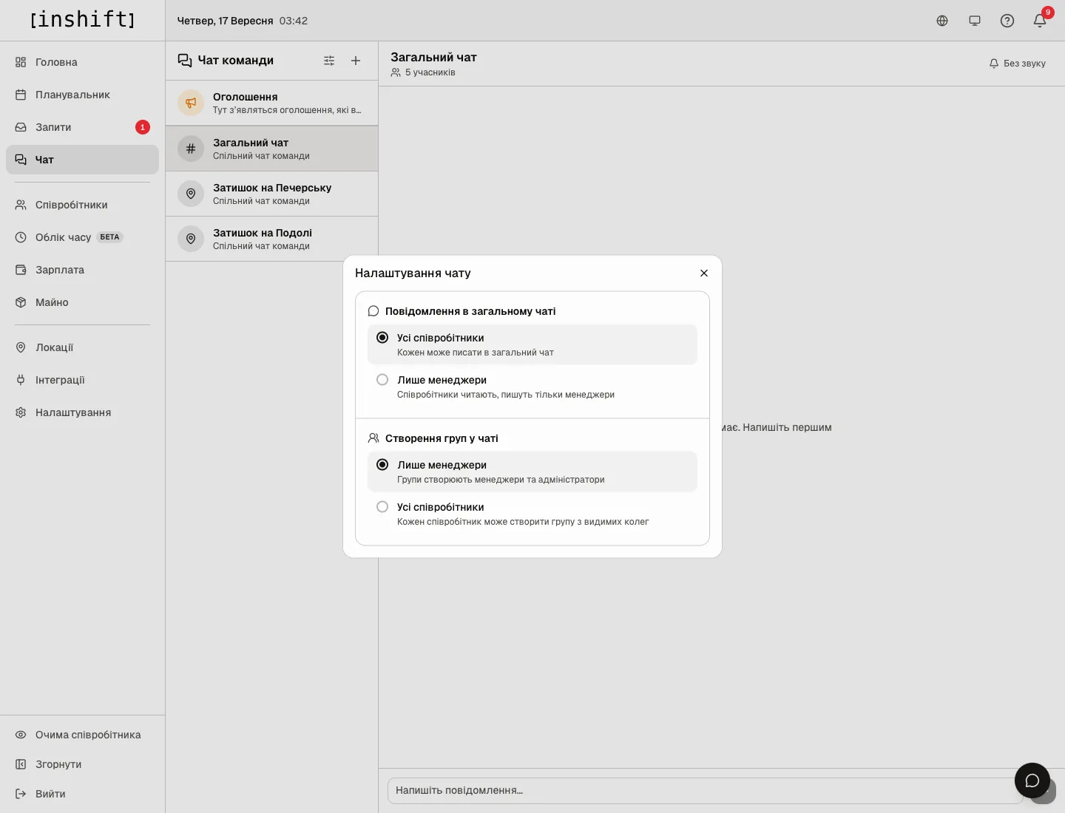
Task: Click location pin icon of Затишок на Печерську
Action: 191,194
